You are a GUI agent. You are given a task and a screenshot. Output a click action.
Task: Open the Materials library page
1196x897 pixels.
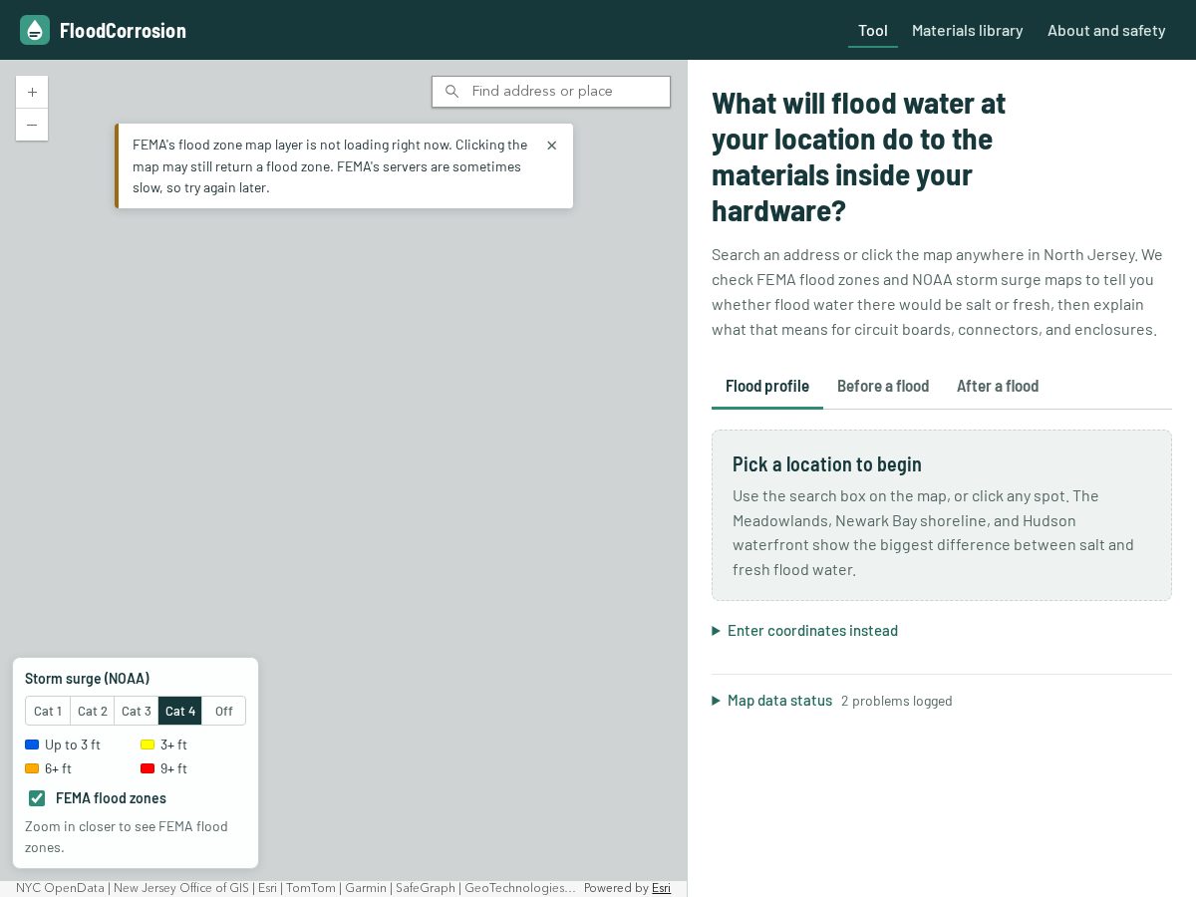(x=968, y=31)
